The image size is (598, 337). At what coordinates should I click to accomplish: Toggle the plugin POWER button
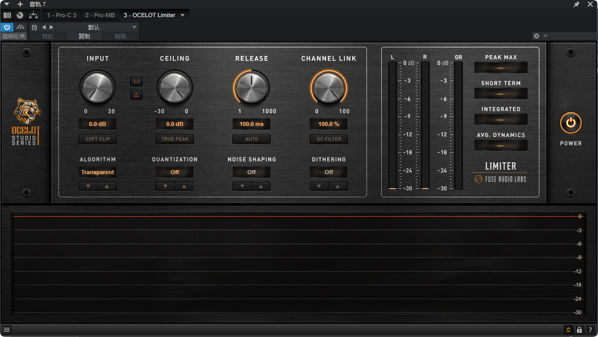(571, 123)
